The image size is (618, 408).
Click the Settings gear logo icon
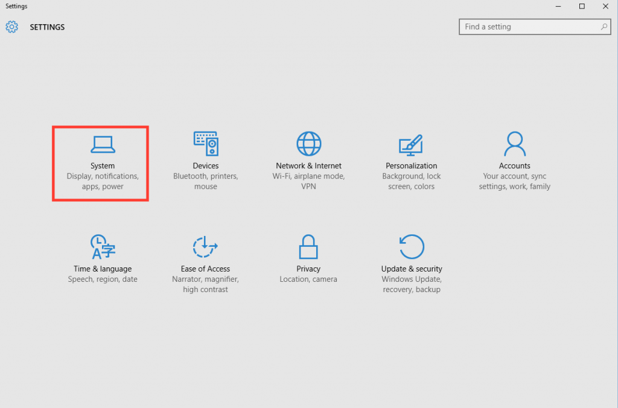click(x=11, y=27)
